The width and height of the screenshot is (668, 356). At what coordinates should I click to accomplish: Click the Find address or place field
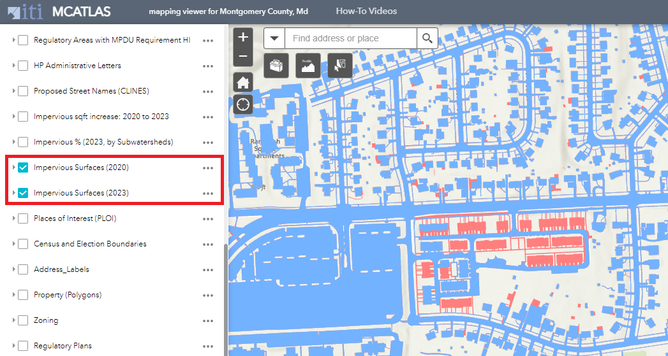[351, 38]
